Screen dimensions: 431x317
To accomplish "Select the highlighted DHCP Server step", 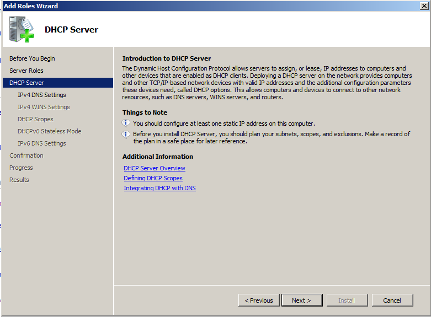I will click(x=58, y=83).
